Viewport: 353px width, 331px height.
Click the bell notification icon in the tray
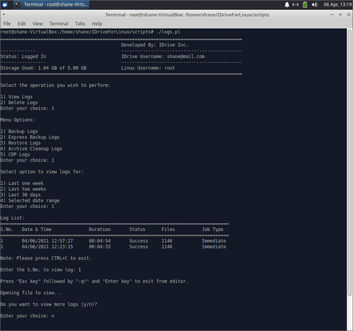287,4
